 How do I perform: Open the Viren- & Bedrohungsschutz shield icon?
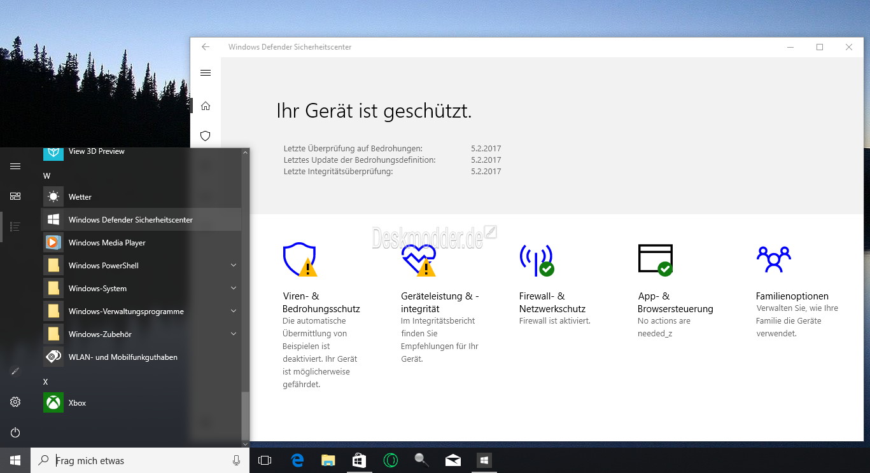(299, 259)
